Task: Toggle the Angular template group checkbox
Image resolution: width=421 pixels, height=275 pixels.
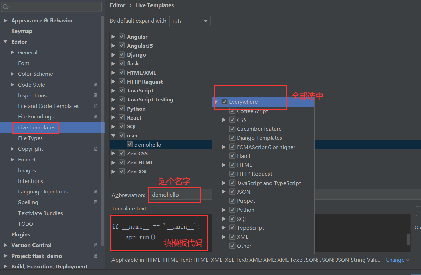Action: coord(122,37)
